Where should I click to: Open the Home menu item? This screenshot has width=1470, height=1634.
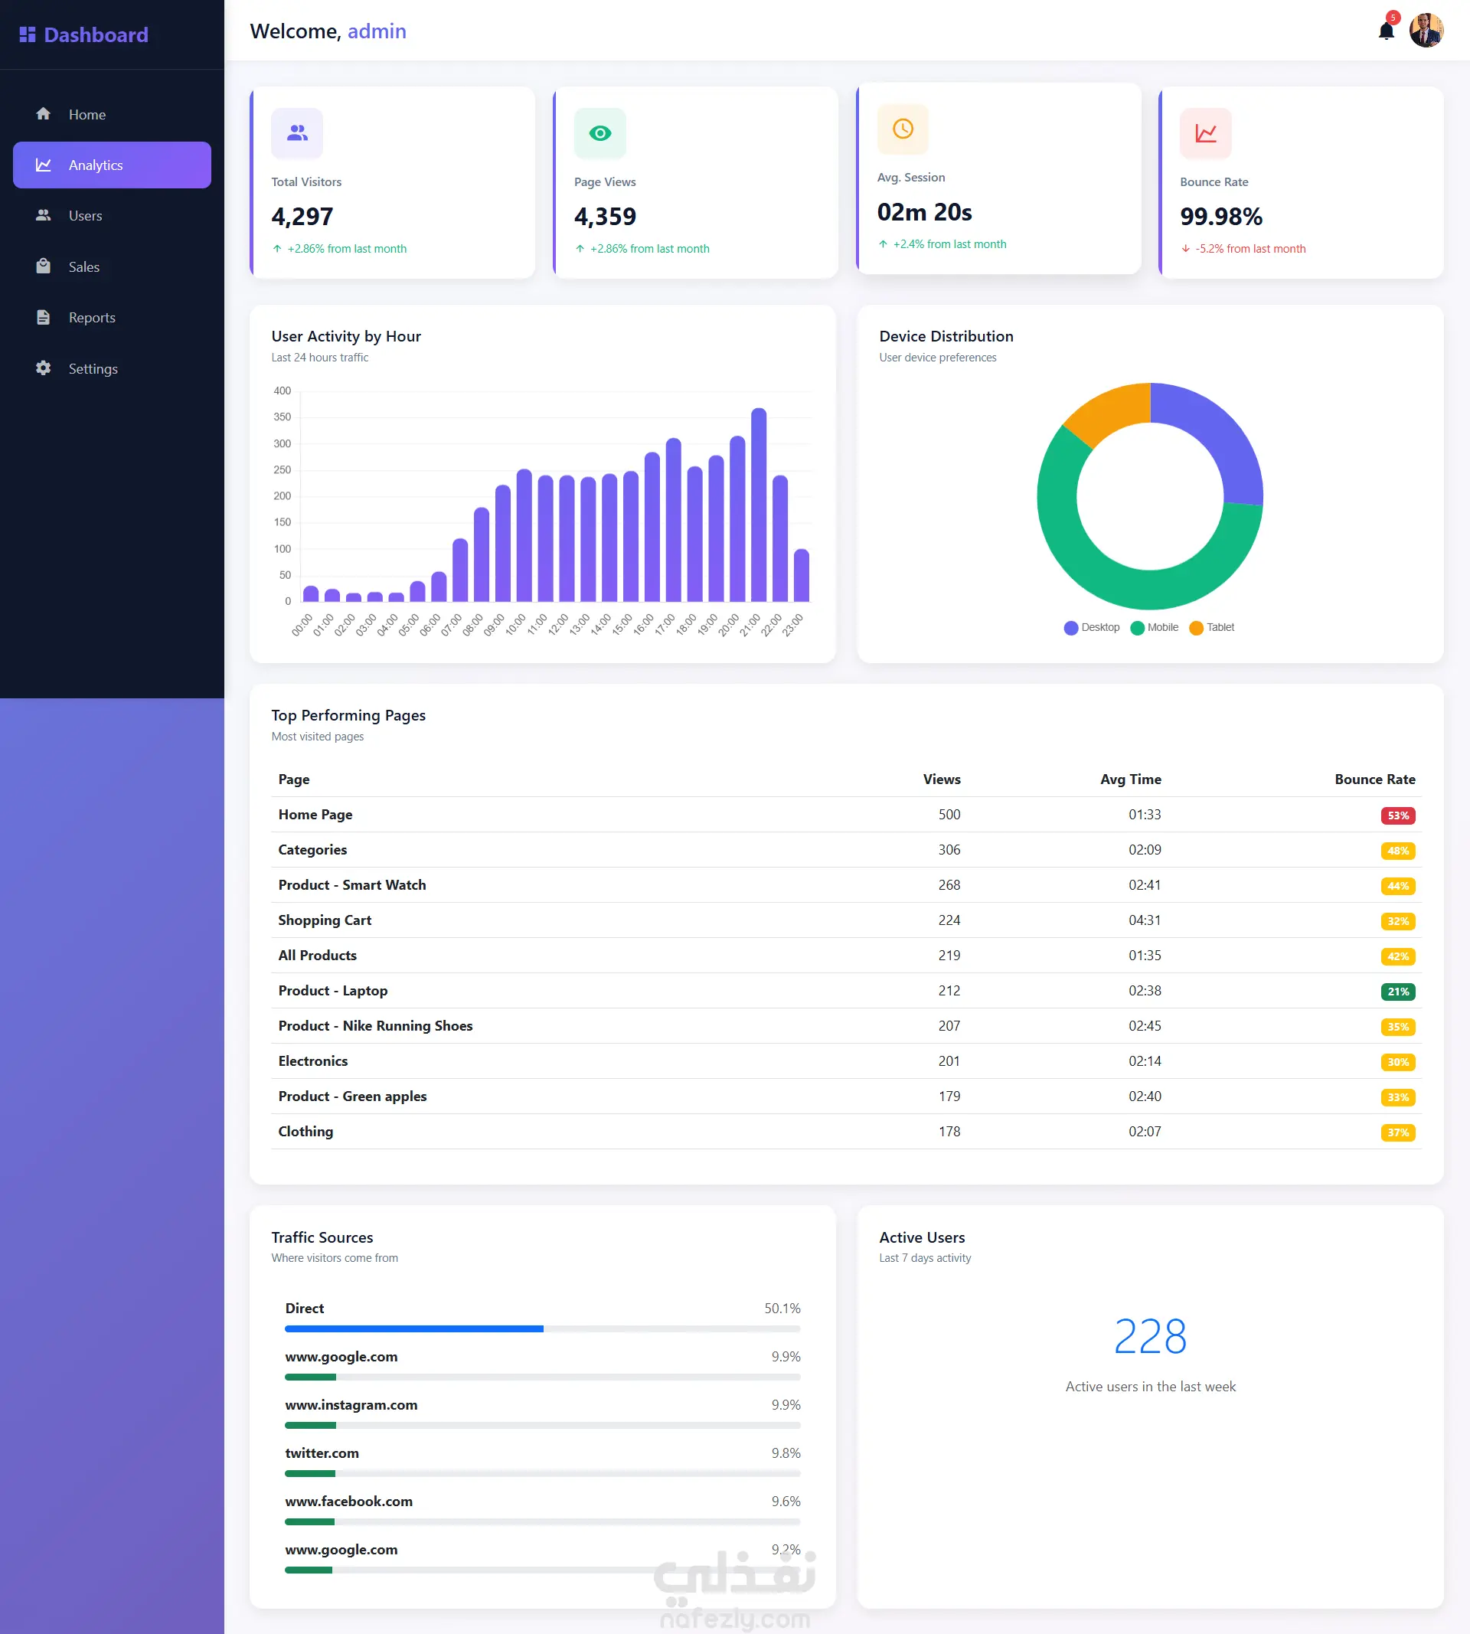[x=113, y=115]
